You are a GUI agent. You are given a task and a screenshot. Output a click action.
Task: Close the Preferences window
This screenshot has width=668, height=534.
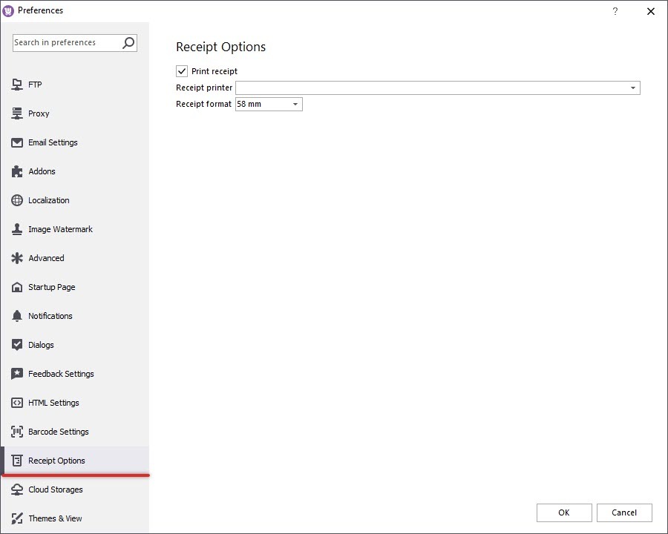pyautogui.click(x=650, y=12)
